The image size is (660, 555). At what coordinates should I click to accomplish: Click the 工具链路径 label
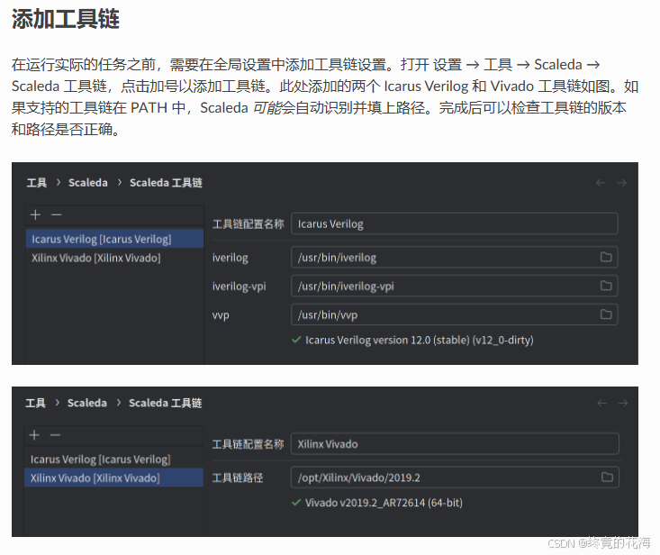238,478
